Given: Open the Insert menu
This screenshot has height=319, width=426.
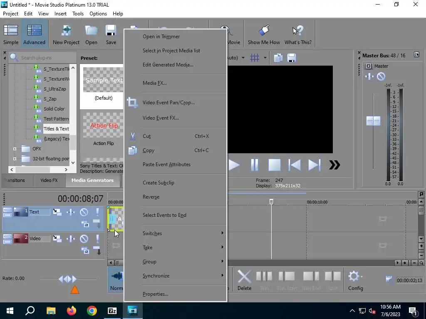Looking at the screenshot, I should click(x=60, y=14).
